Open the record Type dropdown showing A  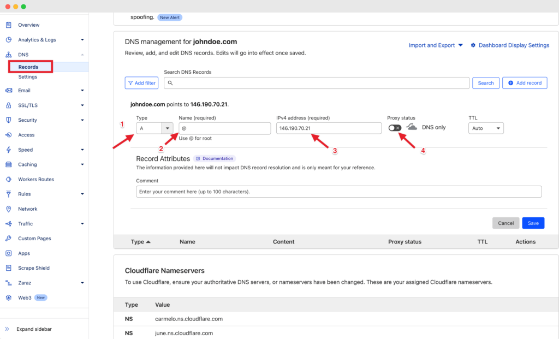point(153,127)
